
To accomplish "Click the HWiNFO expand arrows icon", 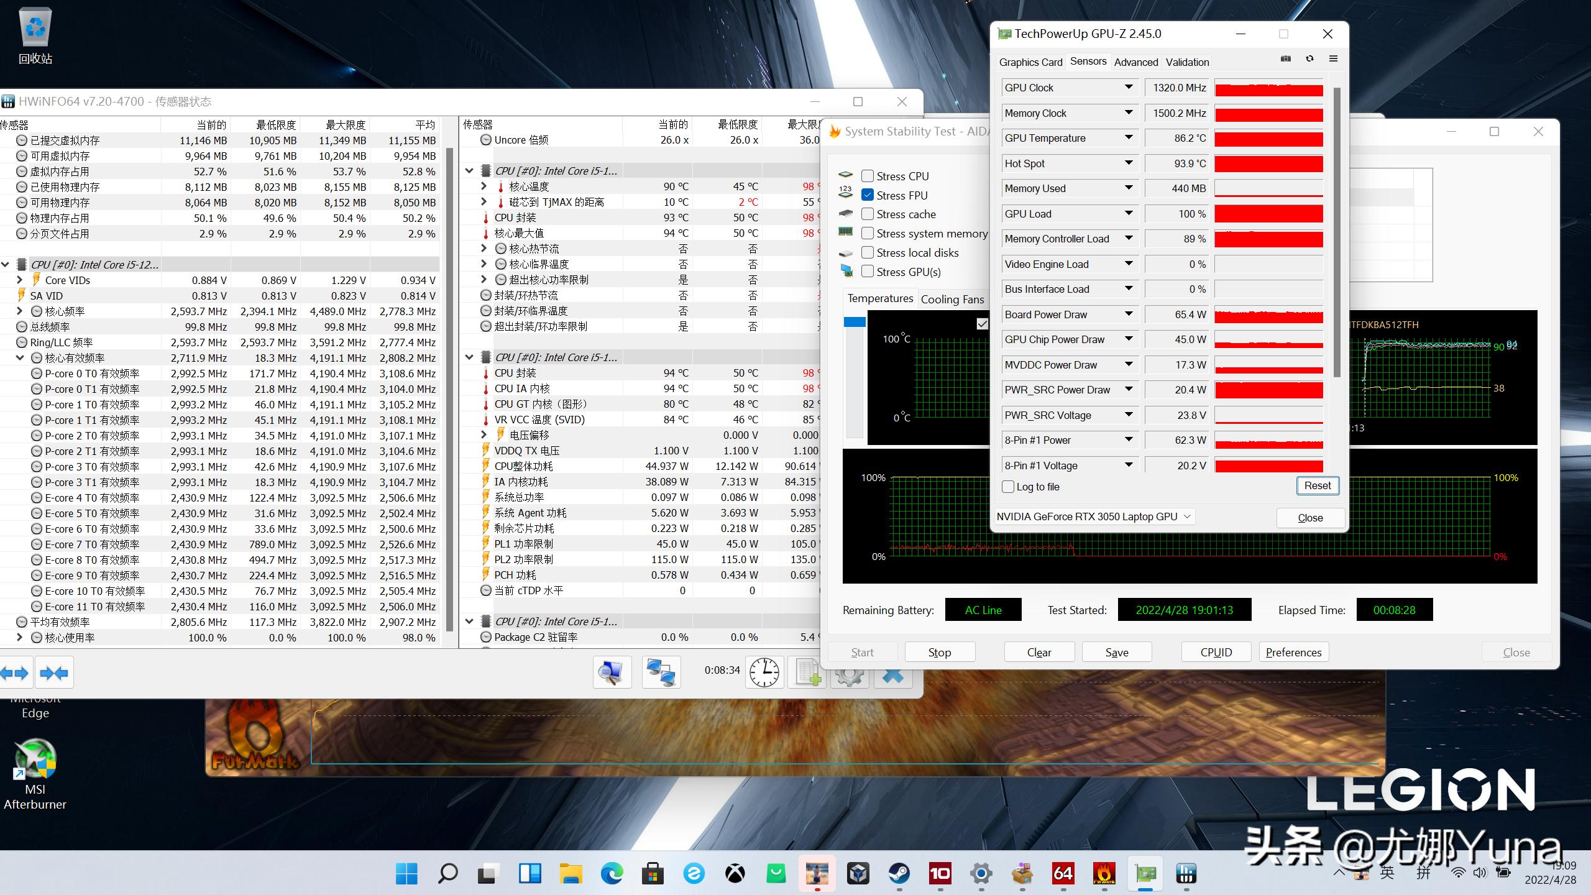I will pos(15,673).
